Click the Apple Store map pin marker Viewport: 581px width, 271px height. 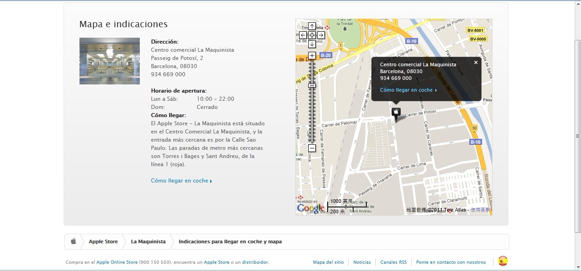(x=396, y=113)
